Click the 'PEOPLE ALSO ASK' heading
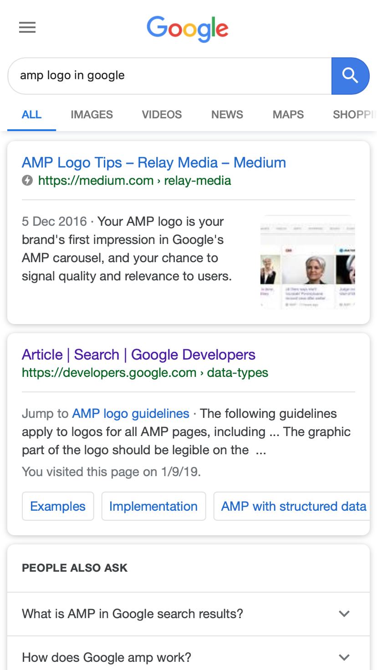377x670 pixels. click(x=75, y=568)
